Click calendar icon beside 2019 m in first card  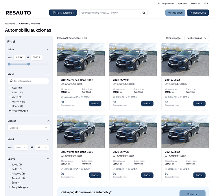coord(82,97)
